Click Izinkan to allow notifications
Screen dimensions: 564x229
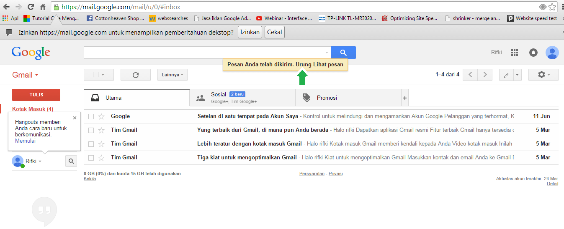click(250, 32)
